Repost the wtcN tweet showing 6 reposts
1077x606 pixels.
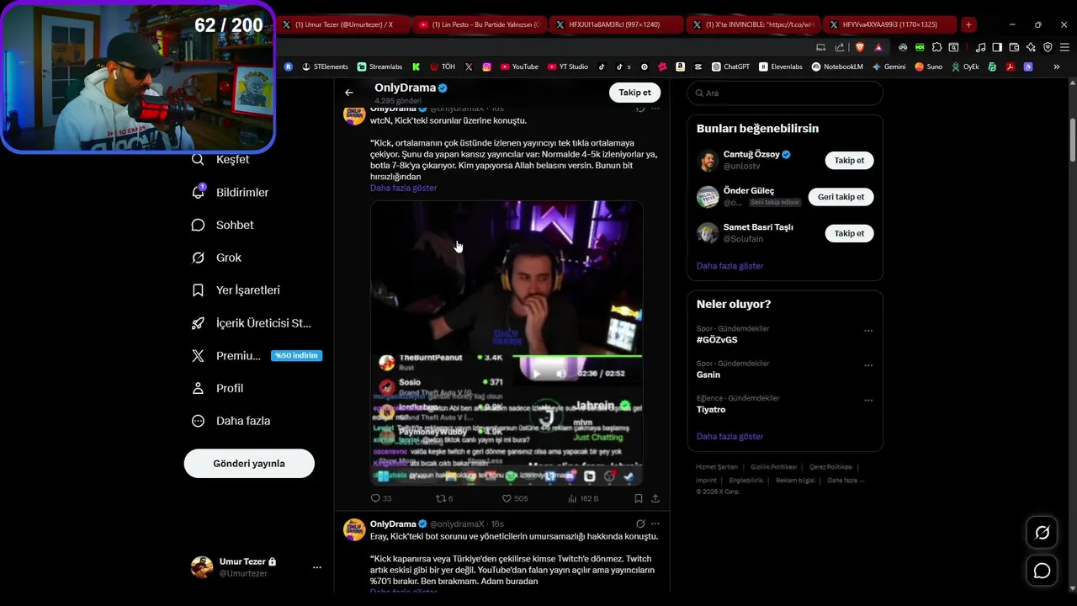444,498
